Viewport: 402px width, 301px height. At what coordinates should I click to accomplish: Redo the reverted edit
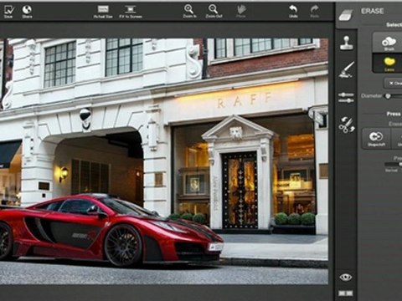tap(315, 12)
